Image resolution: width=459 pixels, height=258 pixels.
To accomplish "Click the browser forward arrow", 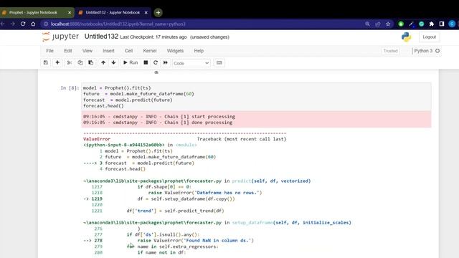I will [13, 24].
